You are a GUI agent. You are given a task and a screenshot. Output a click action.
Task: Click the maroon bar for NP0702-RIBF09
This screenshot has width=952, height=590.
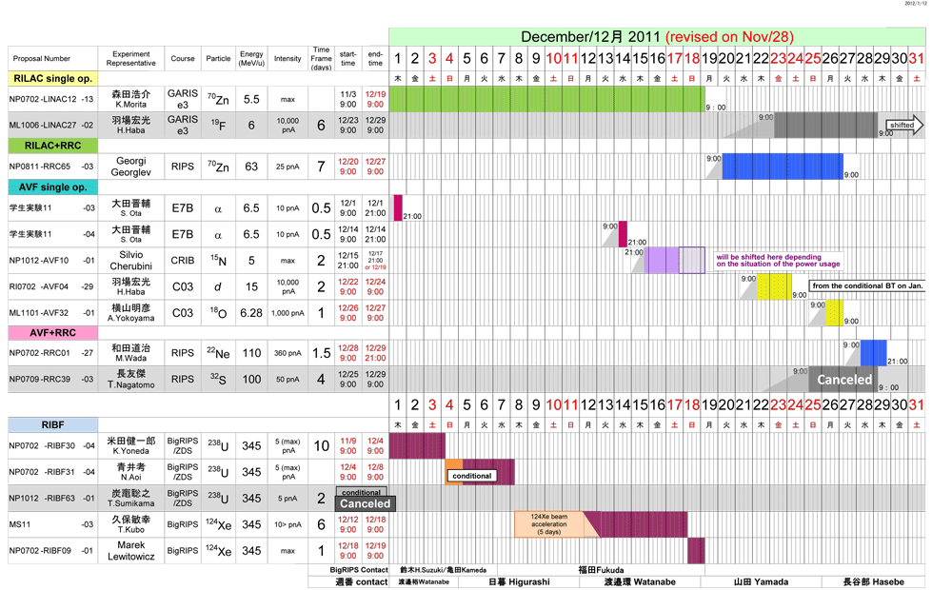[697, 551]
